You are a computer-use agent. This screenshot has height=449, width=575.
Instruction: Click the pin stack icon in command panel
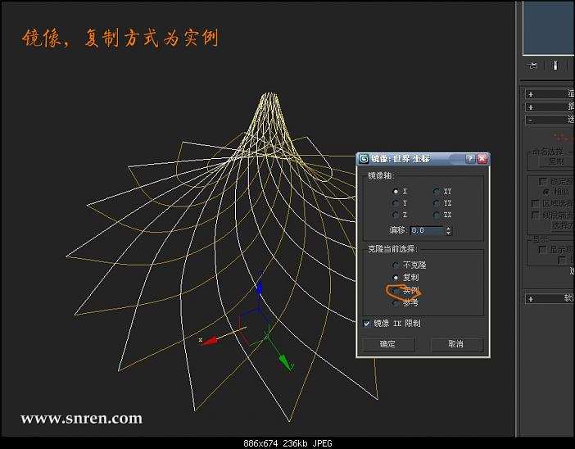click(x=533, y=66)
